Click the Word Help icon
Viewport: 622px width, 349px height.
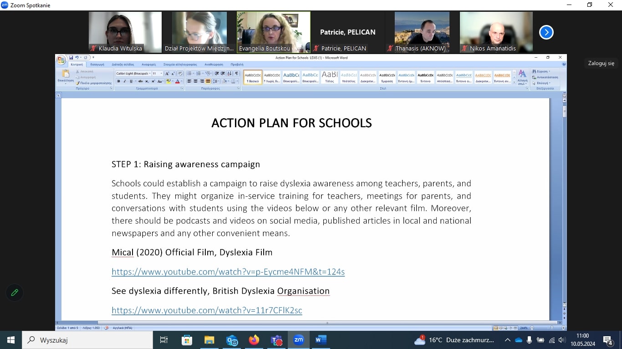pos(564,64)
